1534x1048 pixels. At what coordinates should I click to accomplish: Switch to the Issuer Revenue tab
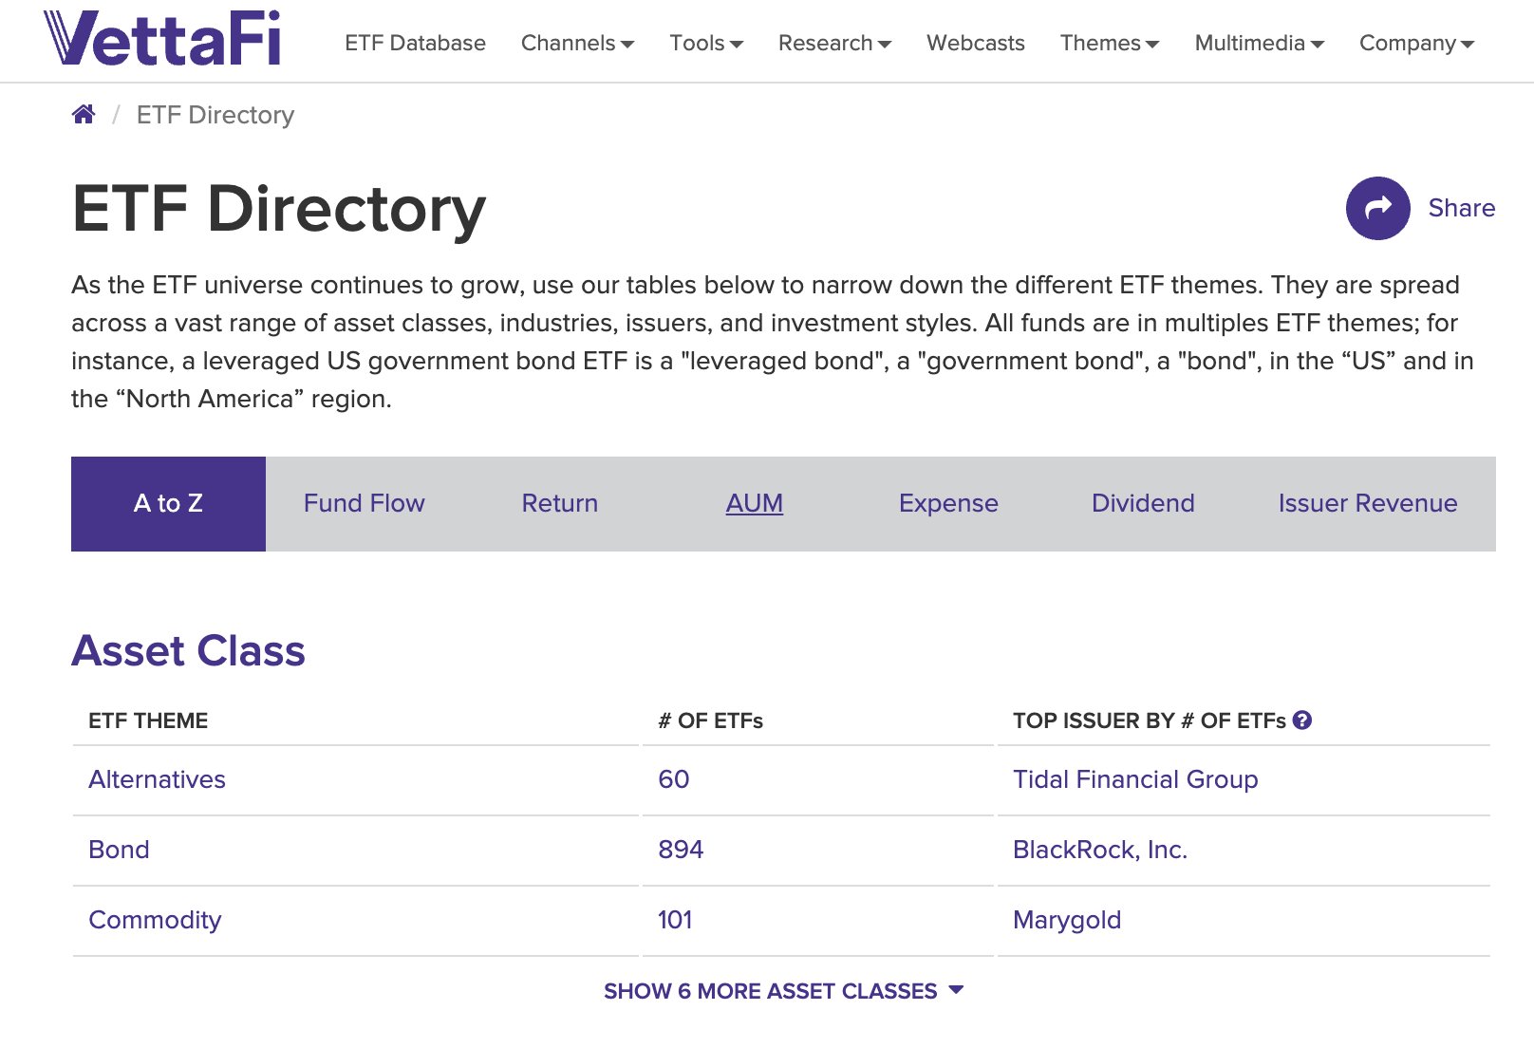(x=1368, y=504)
